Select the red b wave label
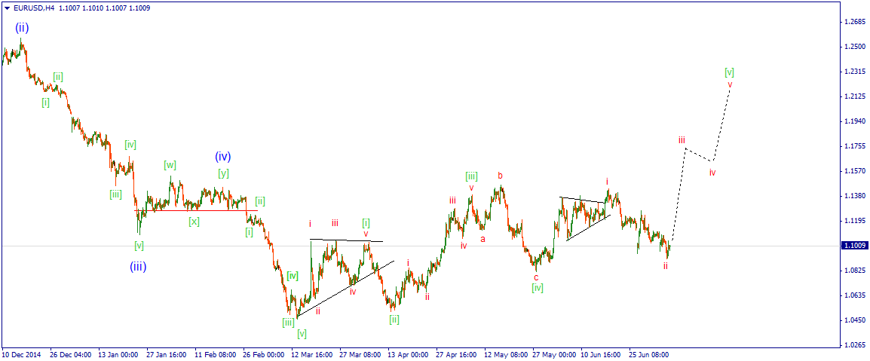This screenshot has height=361, width=870. pos(500,176)
